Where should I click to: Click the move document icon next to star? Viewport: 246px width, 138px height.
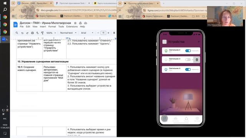(x=80, y=23)
